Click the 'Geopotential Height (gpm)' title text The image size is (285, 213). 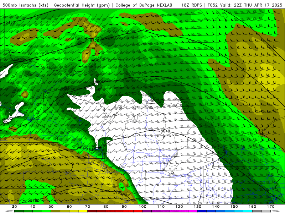(x=82, y=5)
